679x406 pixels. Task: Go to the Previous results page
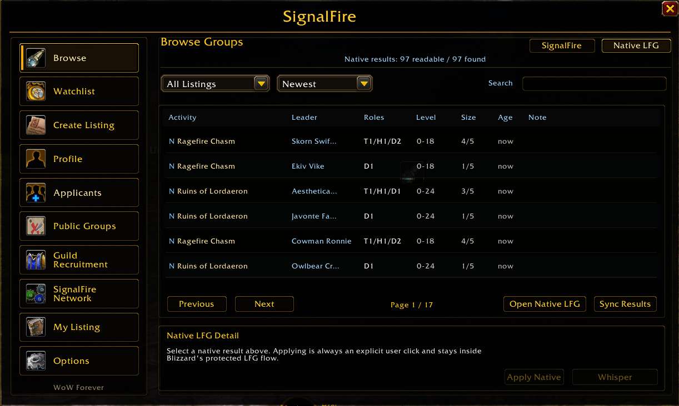[x=197, y=304]
